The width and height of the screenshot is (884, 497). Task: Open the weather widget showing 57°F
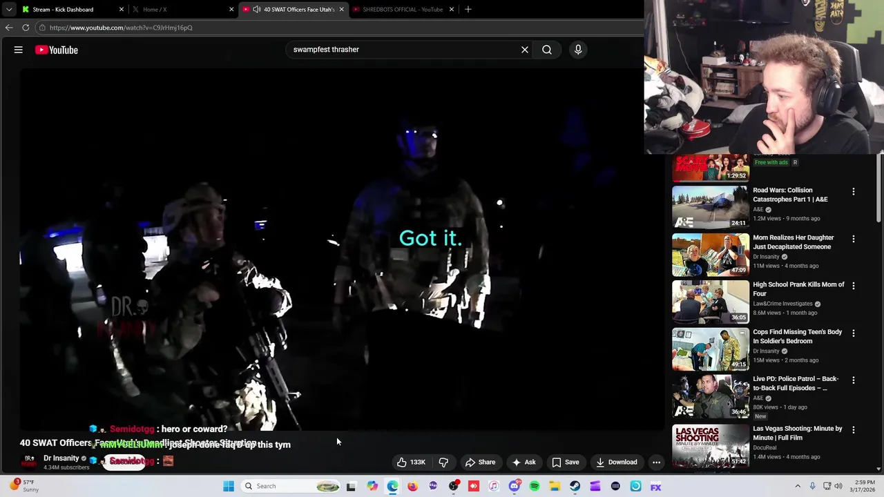(23, 486)
